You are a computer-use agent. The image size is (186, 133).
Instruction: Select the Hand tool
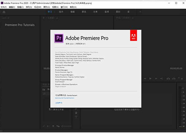coord(76,113)
